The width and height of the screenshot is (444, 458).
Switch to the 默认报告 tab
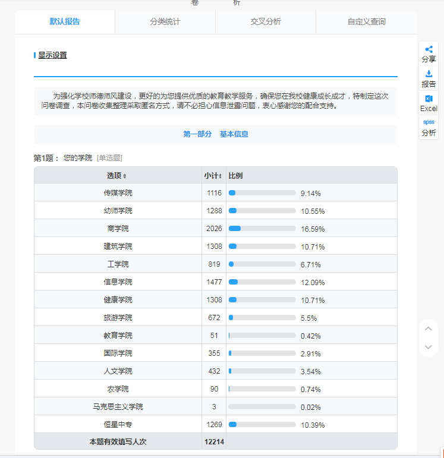coord(65,22)
